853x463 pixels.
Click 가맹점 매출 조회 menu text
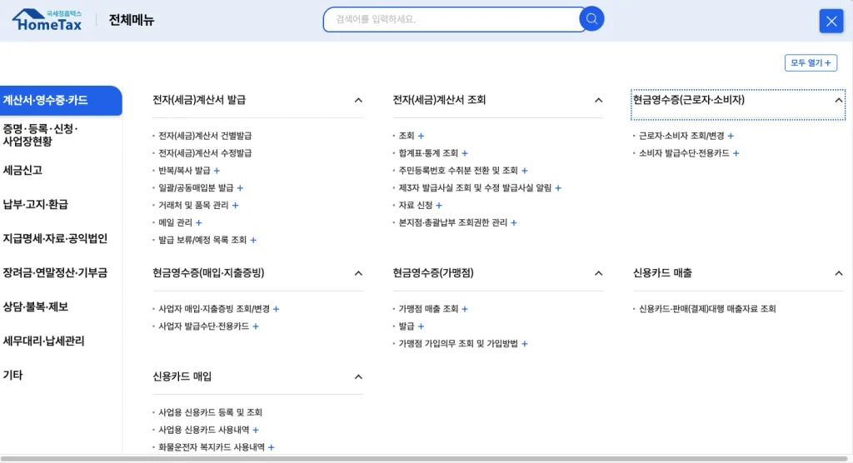pyautogui.click(x=428, y=308)
